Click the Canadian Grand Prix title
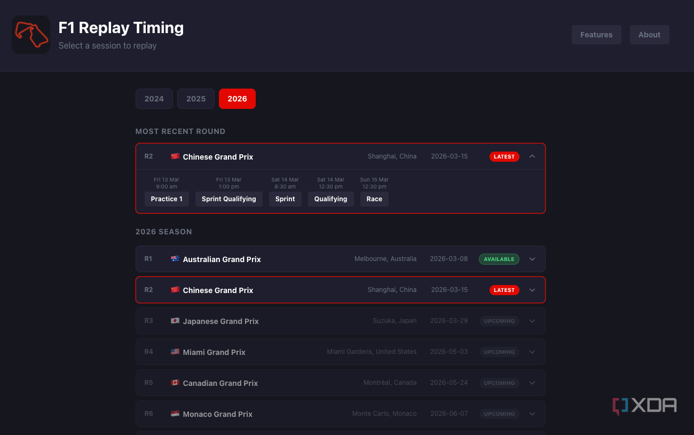The height and width of the screenshot is (435, 694). tap(220, 383)
